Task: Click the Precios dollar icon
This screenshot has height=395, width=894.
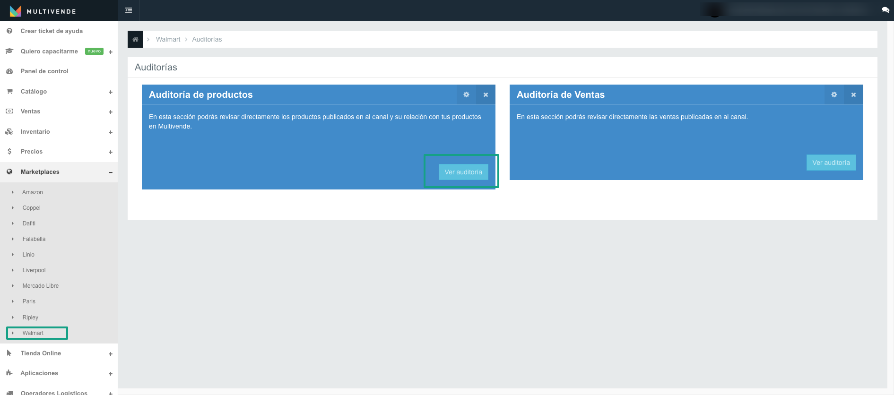Action: click(9, 151)
